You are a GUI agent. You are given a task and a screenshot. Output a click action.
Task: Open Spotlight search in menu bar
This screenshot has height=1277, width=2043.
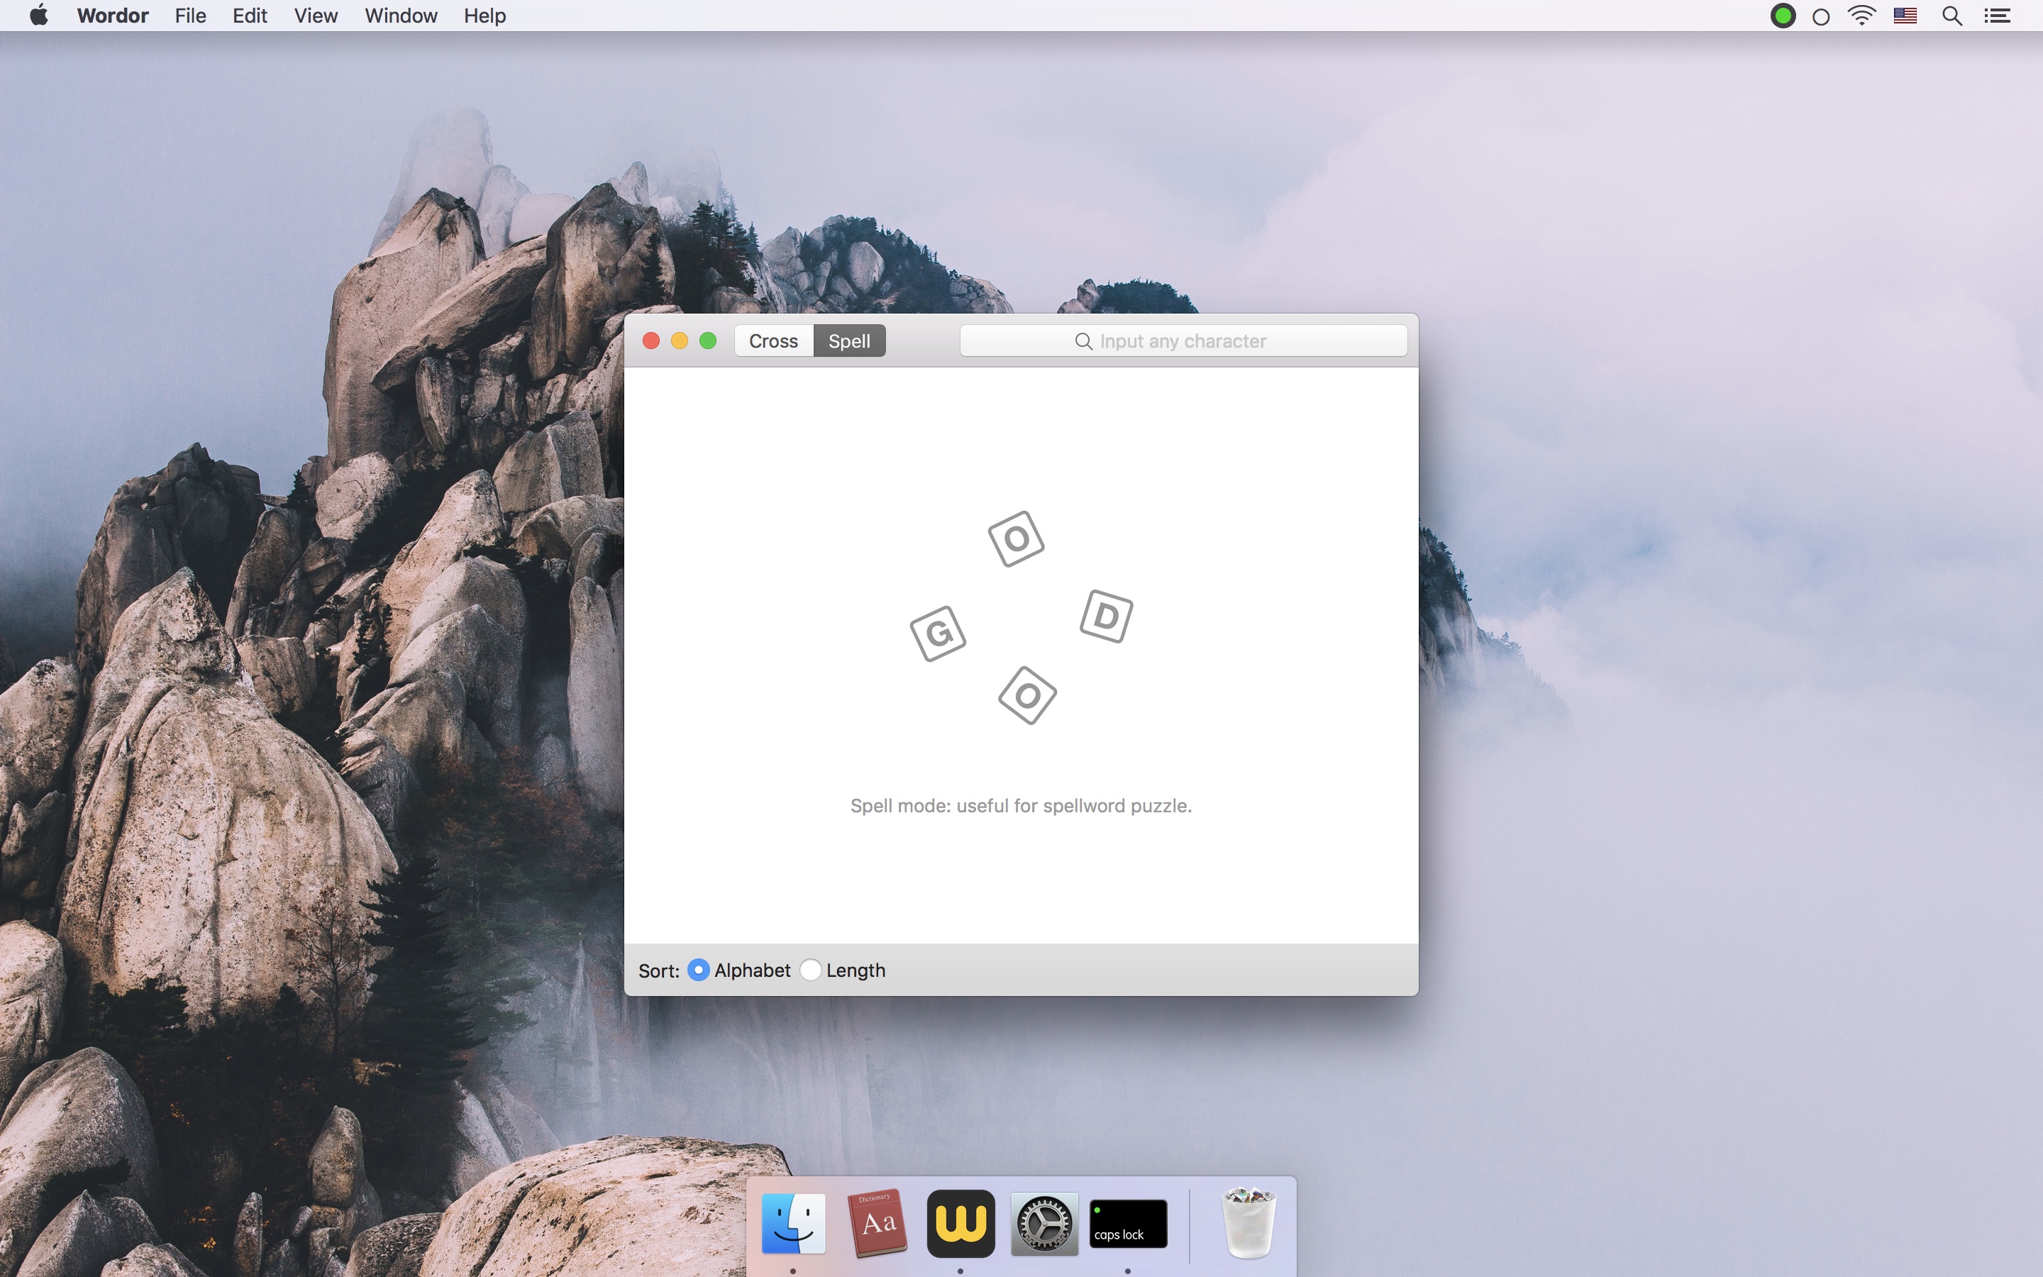(1951, 16)
